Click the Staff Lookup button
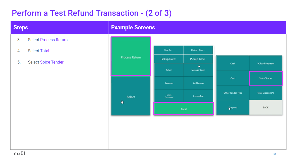The image size is (290, 163). pyautogui.click(x=198, y=83)
